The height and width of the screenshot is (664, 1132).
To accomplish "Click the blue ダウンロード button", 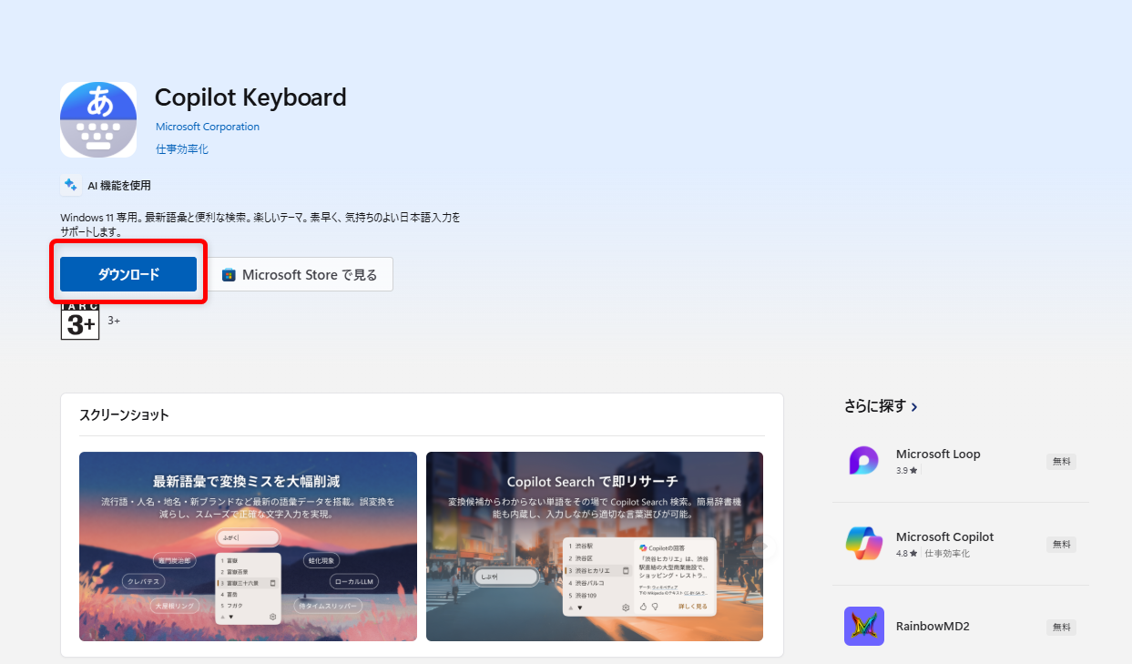I will click(128, 274).
